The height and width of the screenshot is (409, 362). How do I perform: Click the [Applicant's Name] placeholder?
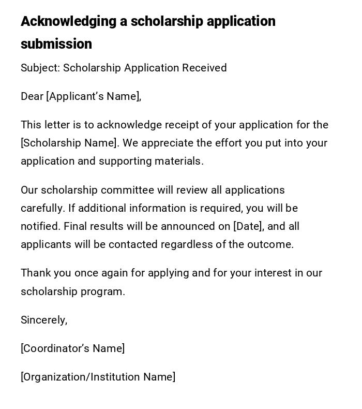[x=93, y=96]
